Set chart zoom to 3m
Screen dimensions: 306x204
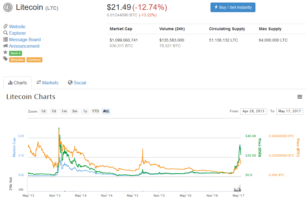pyautogui.click(x=75, y=111)
